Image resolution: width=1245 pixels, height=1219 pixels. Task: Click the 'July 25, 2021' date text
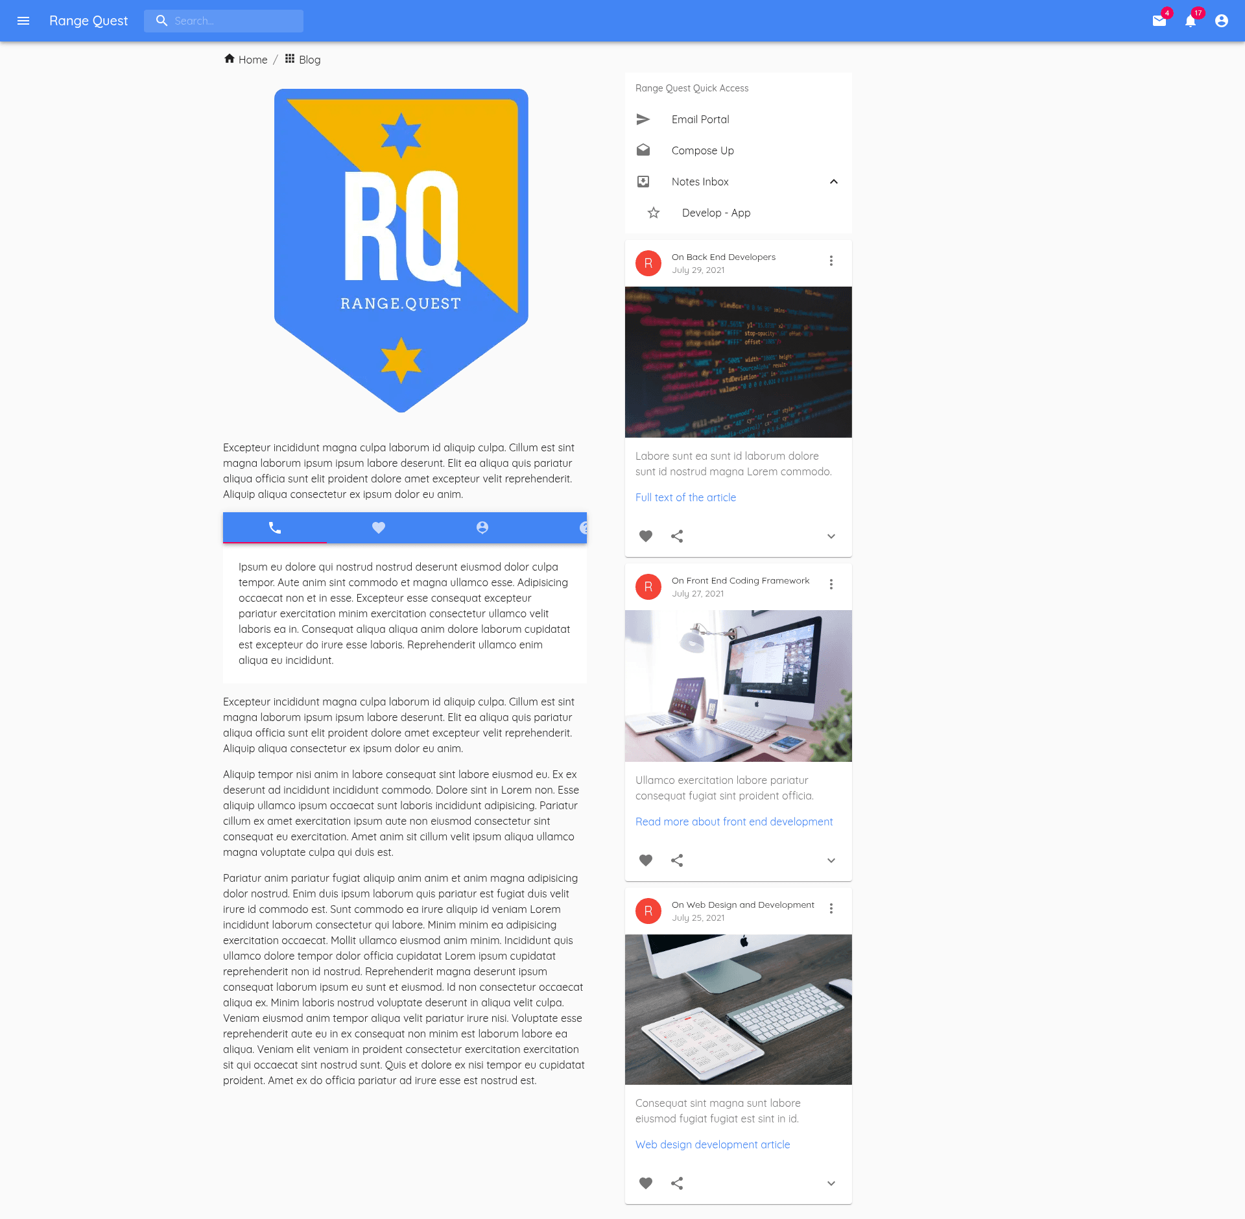698,918
